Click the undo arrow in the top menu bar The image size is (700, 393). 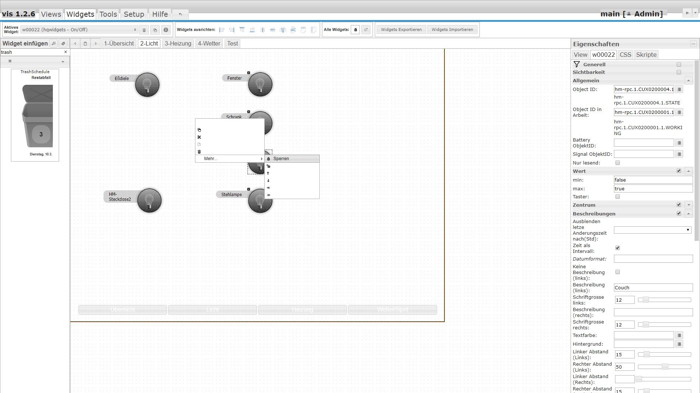pyautogui.click(x=180, y=14)
